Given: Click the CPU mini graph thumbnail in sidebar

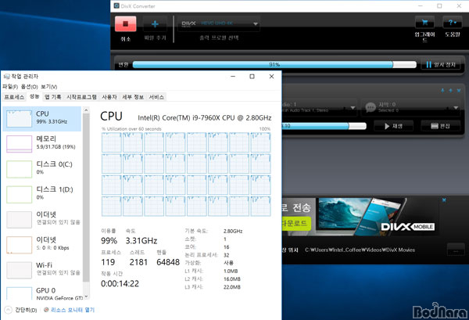Looking at the screenshot, I should pos(19,119).
